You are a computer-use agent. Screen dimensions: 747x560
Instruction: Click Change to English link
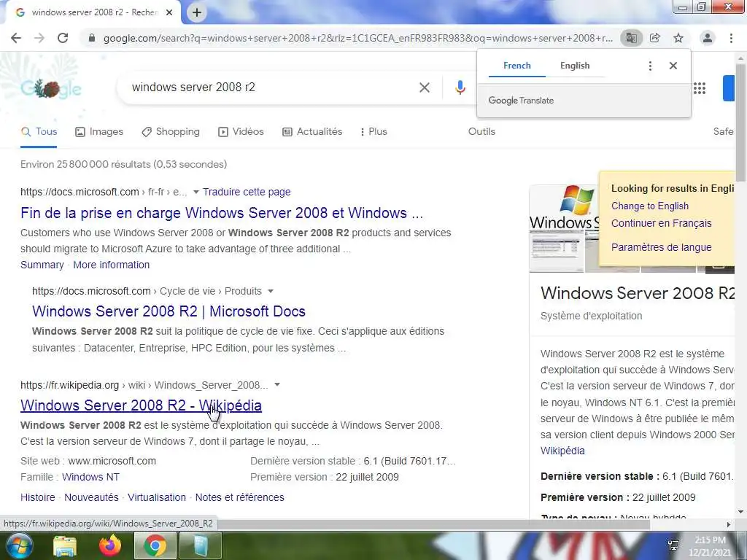click(650, 206)
